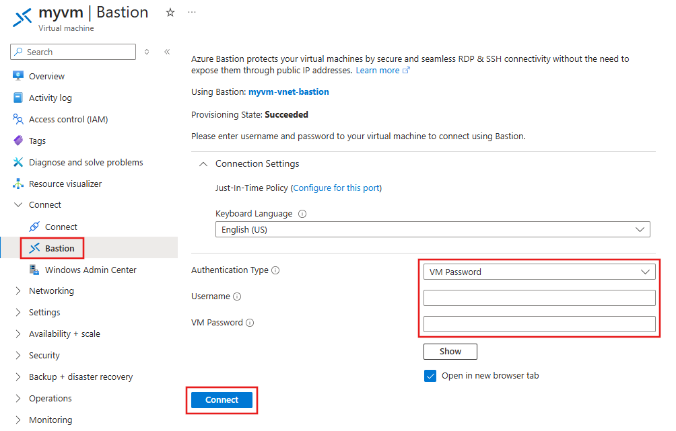This screenshot has width=676, height=431.
Task: Click the Show password button
Action: coord(450,351)
